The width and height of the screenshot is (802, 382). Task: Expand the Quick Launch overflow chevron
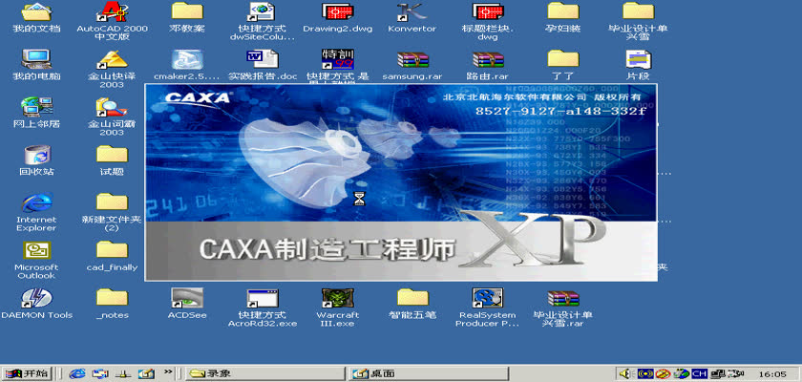169,371
